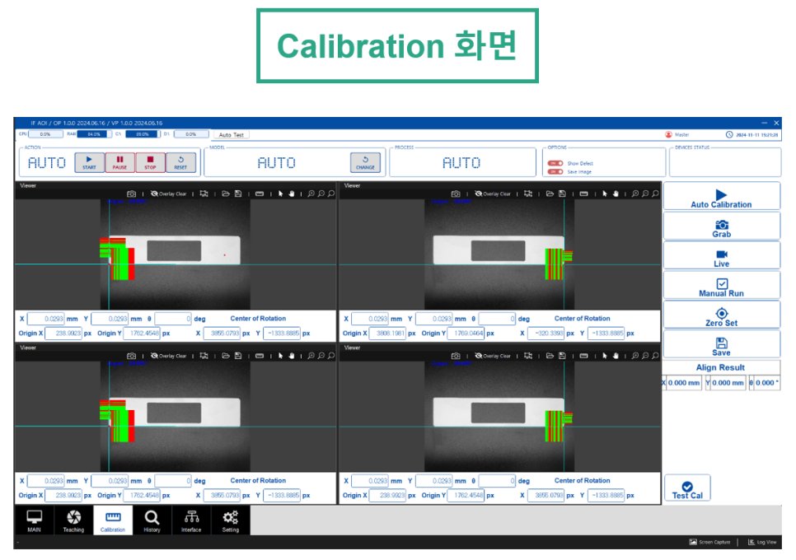This screenshot has width=796, height=560.
Task: Click Overlay Clear in bottom-right viewer
Action: coord(493,356)
